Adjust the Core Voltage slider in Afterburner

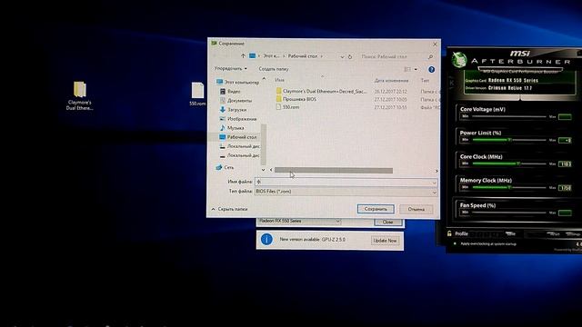click(x=508, y=116)
